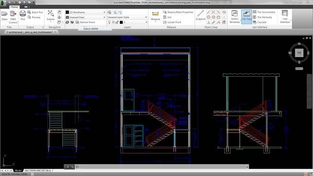The width and height of the screenshot is (313, 176).
Task: Click the Locate Point tool
Action: [172, 22]
